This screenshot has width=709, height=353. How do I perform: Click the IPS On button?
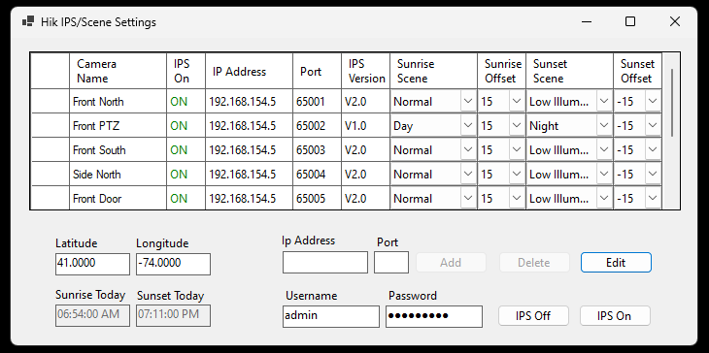[615, 315]
